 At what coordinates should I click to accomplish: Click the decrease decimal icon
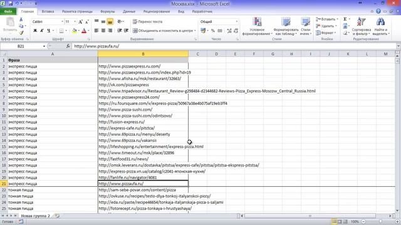[x=236, y=31]
